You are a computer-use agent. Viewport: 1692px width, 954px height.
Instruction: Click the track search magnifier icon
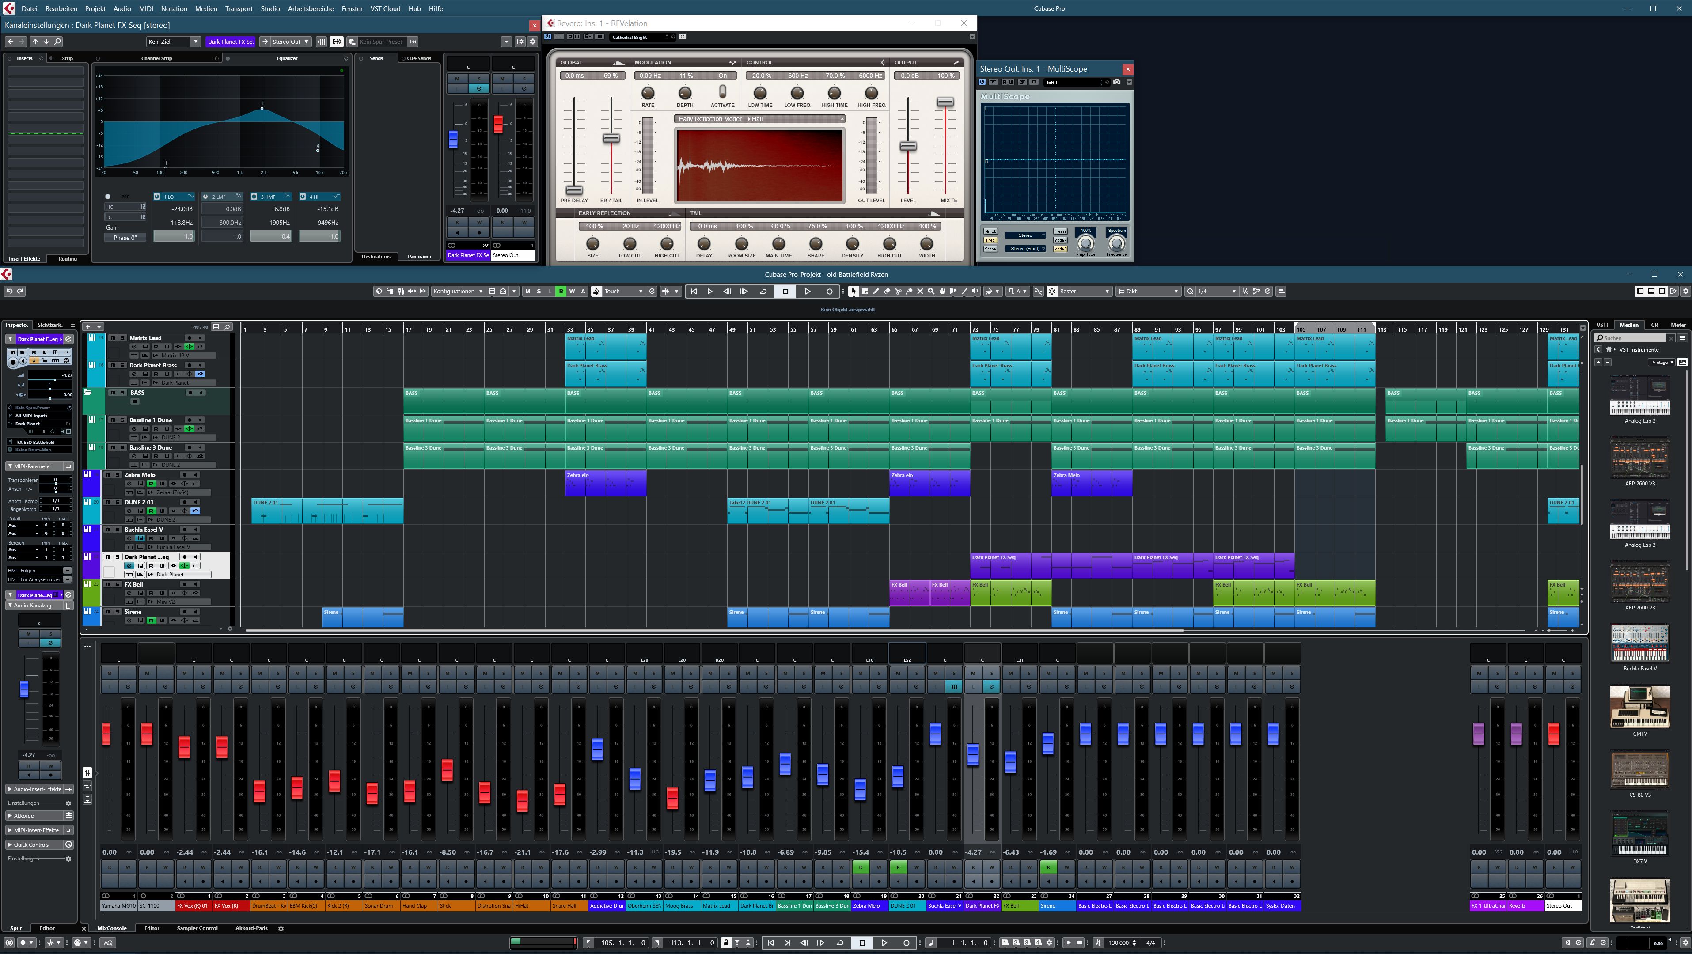227,326
